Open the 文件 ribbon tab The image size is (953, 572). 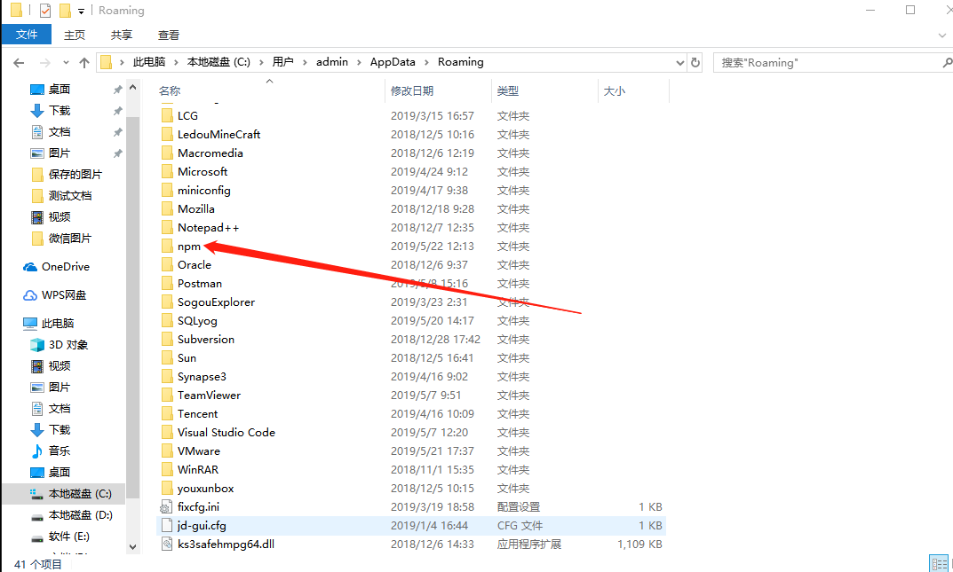click(26, 35)
